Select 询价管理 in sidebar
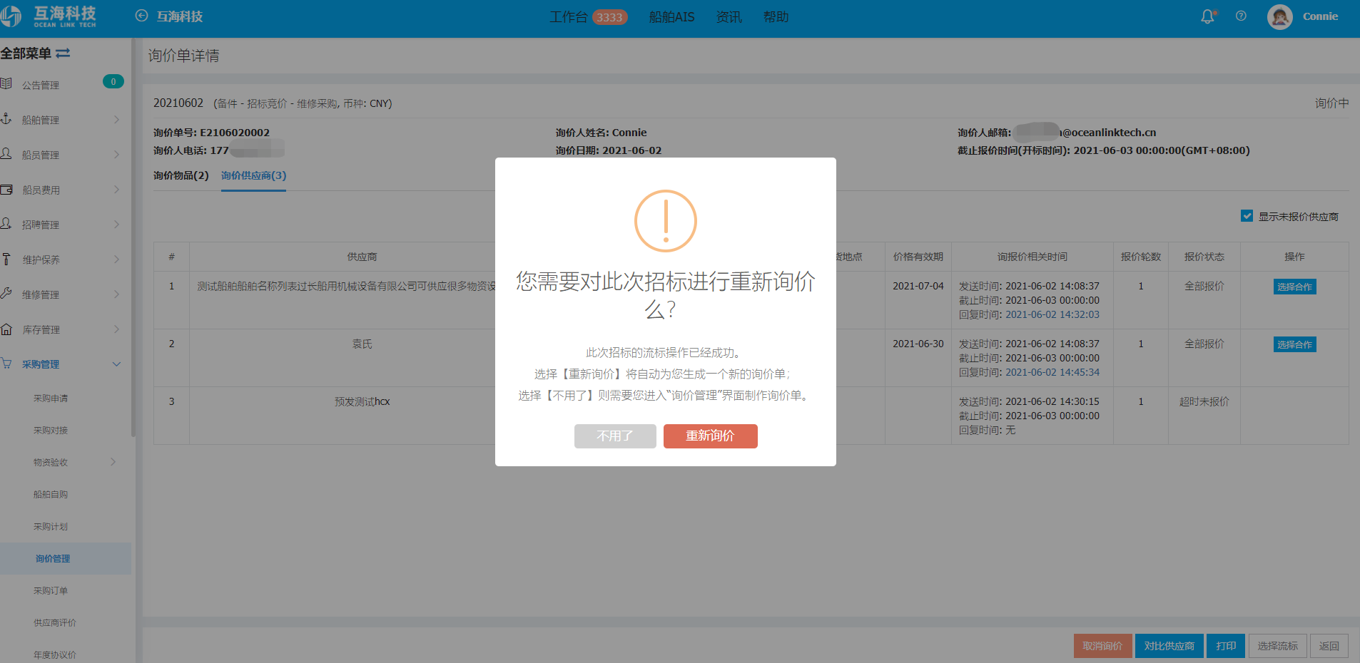 [66, 559]
